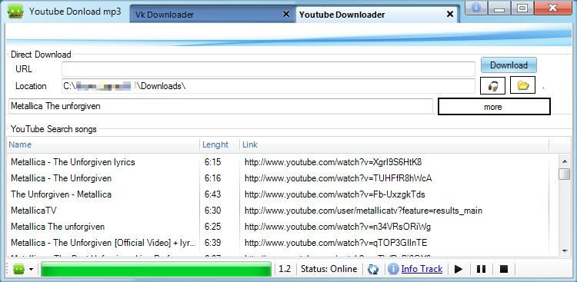
Task: Click the Status: Online indicator
Action: coord(329,269)
